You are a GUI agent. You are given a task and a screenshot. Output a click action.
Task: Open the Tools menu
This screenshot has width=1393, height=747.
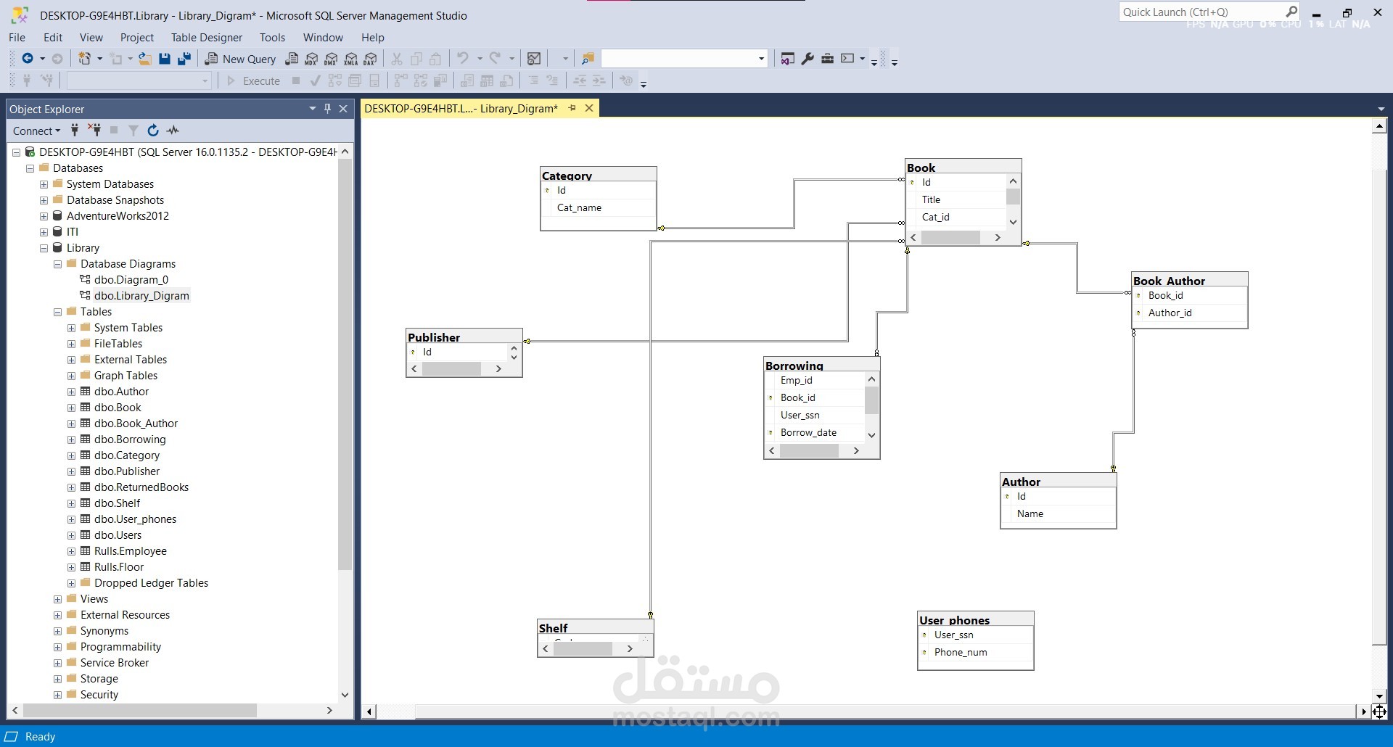pyautogui.click(x=273, y=37)
